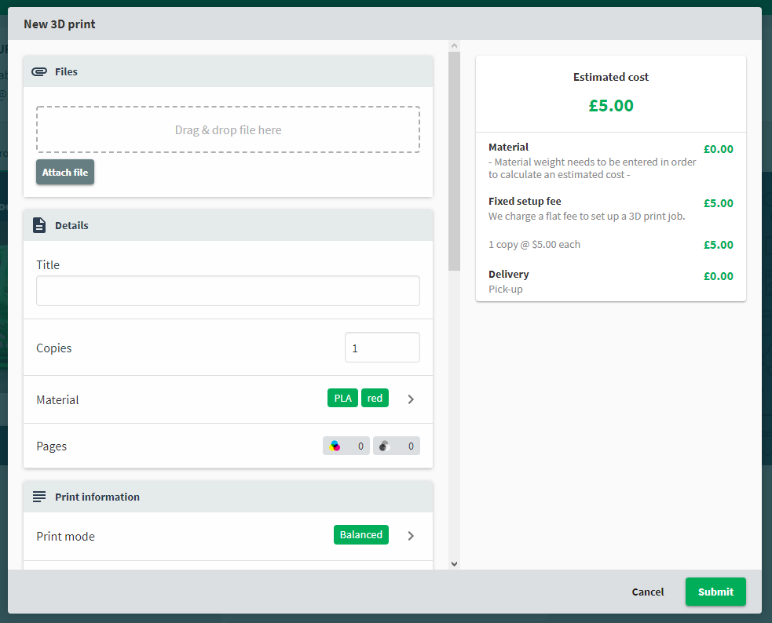Open the Material options chevron
This screenshot has width=772, height=623.
(411, 399)
